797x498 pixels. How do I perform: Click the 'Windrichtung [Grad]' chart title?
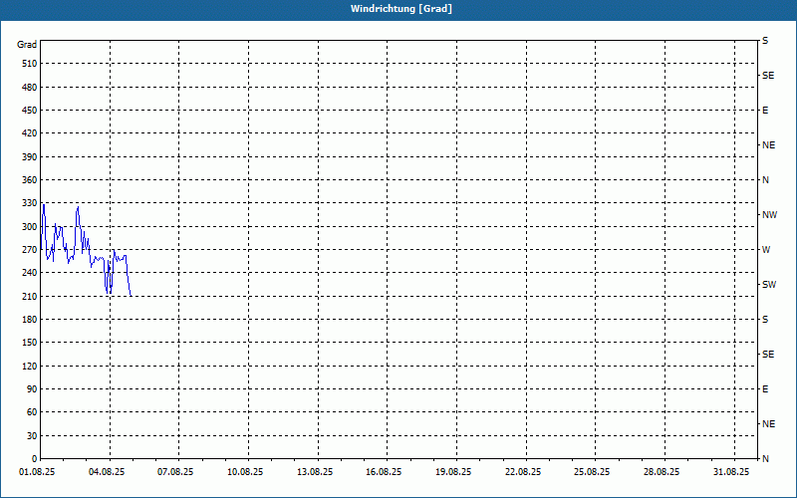click(x=401, y=9)
